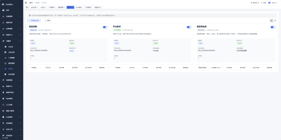Select the active 知识库 page tab
Screen dimensions: 281x140
[x=70, y=7]
